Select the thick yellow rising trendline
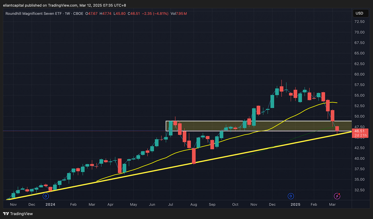The height and width of the screenshot is (219, 373). pos(179,166)
